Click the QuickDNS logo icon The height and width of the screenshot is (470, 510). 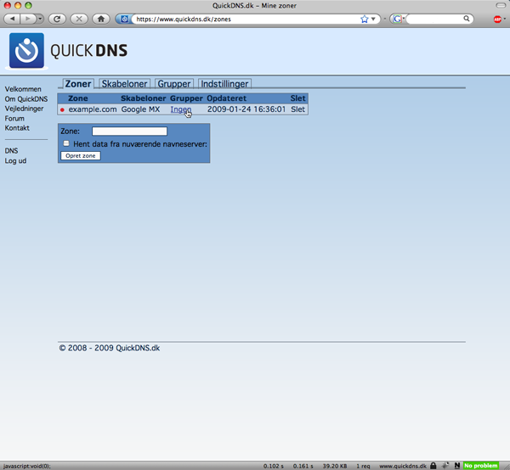click(26, 50)
